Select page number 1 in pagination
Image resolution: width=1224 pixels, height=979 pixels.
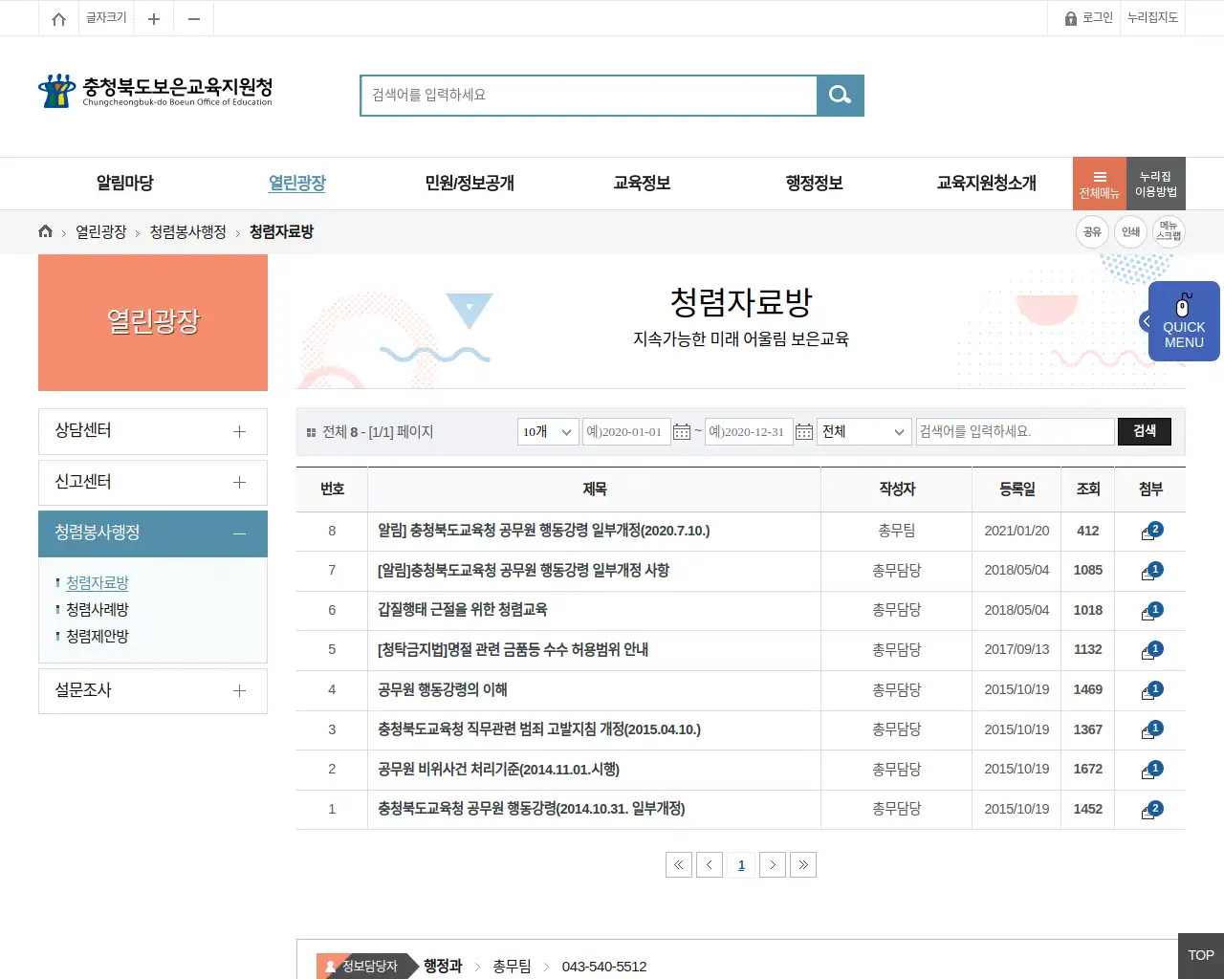741,865
